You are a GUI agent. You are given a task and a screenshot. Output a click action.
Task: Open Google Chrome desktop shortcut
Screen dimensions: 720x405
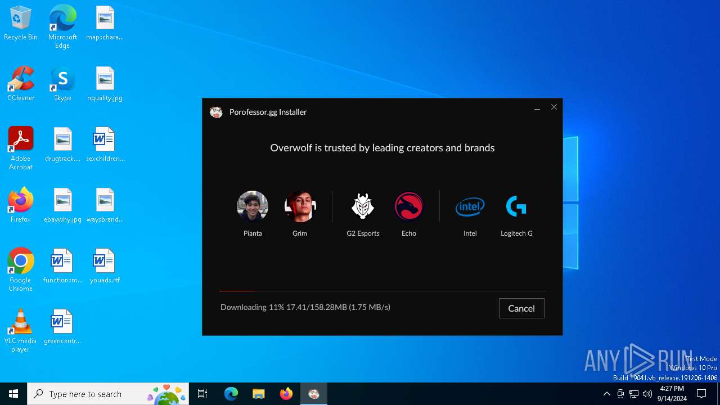pyautogui.click(x=21, y=269)
